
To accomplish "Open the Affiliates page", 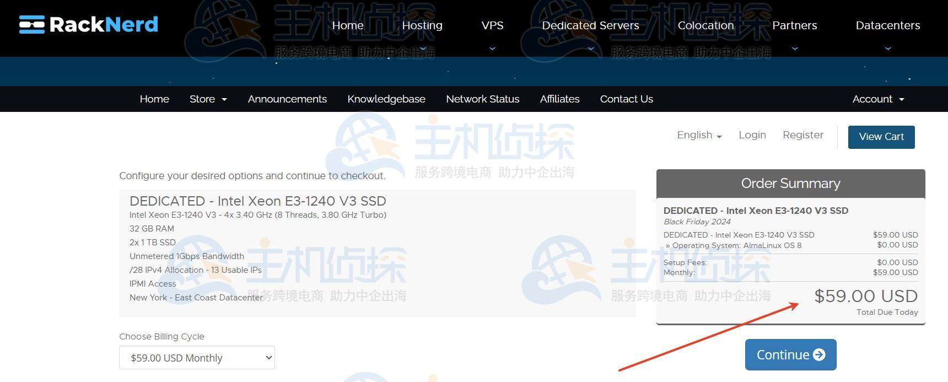I will click(x=559, y=99).
